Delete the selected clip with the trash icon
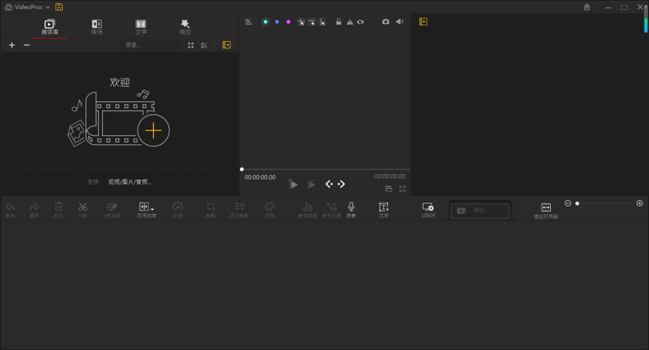 pyautogui.click(x=58, y=209)
